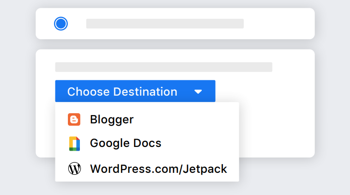
Task: Click the gray placeholder bar above Choose Destination
Action: tap(163, 67)
